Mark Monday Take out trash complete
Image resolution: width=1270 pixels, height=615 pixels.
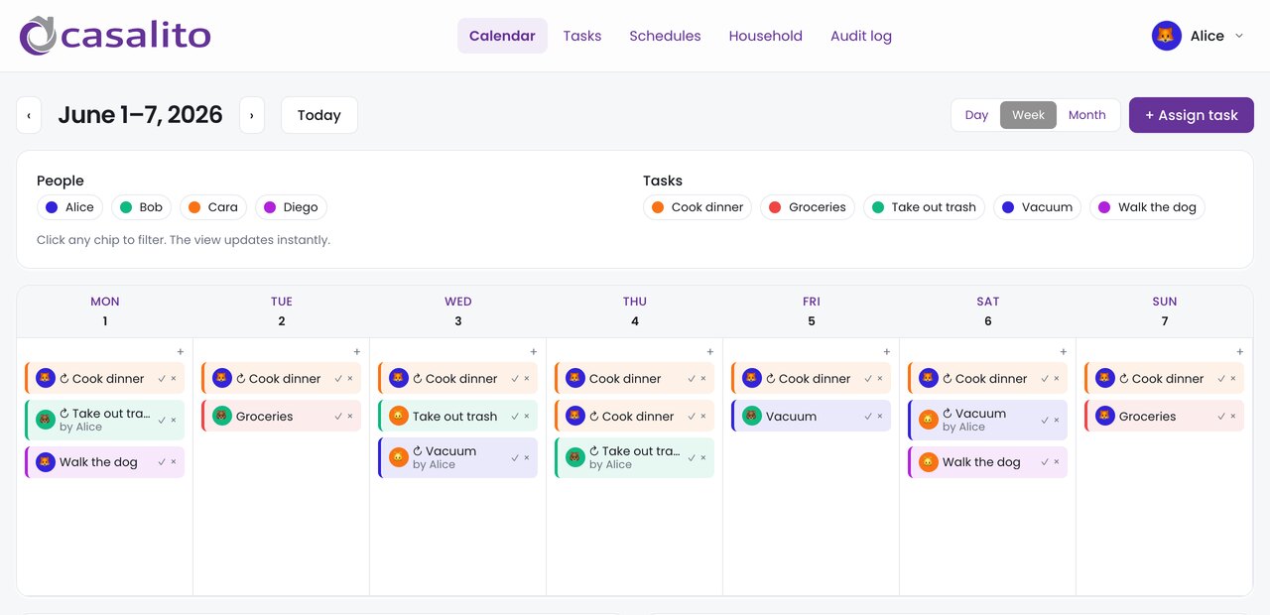point(162,421)
